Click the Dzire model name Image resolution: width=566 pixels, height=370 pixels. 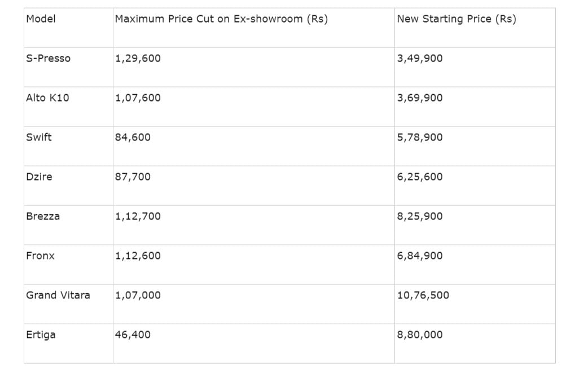click(x=39, y=177)
